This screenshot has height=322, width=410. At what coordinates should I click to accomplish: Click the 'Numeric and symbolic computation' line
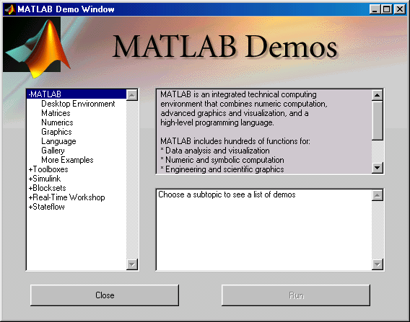222,160
